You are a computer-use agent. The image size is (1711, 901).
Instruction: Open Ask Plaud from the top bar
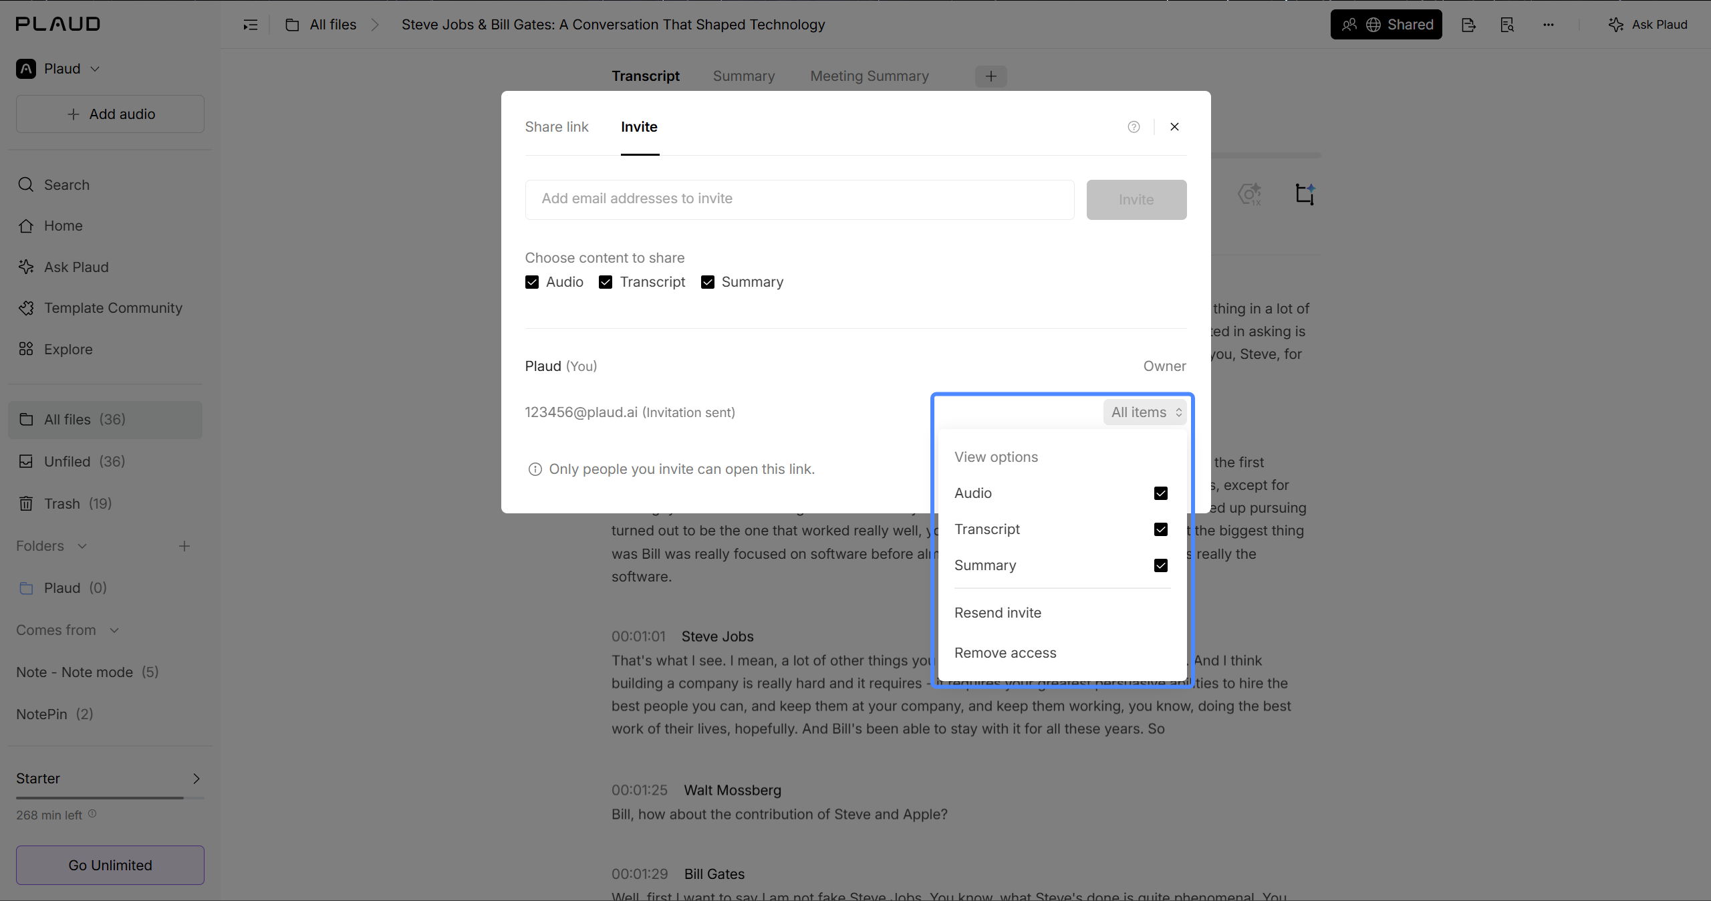click(1648, 25)
